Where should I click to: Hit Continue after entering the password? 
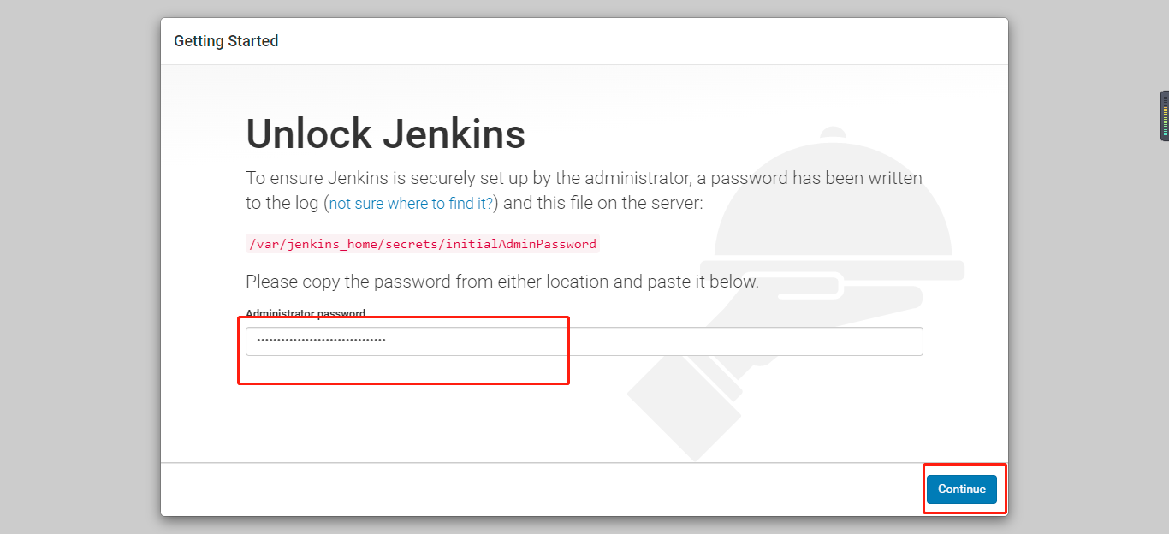[962, 489]
